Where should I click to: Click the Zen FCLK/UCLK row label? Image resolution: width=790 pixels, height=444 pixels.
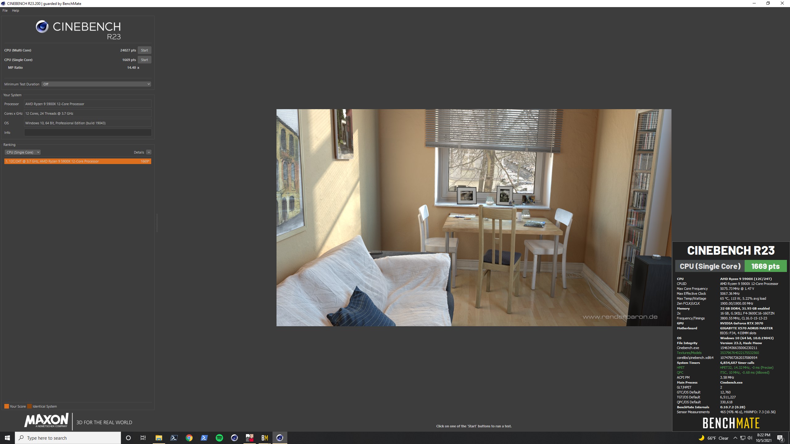(x=688, y=303)
